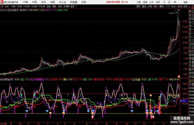Image resolution: width=194 pixels, height=125 pixels.
Task: Click the 多股 multi-stock toolbar button
Action: coord(150,6)
